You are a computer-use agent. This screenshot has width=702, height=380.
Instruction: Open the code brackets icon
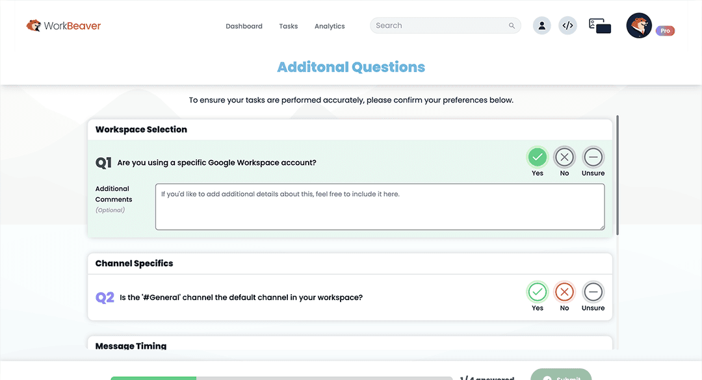567,25
